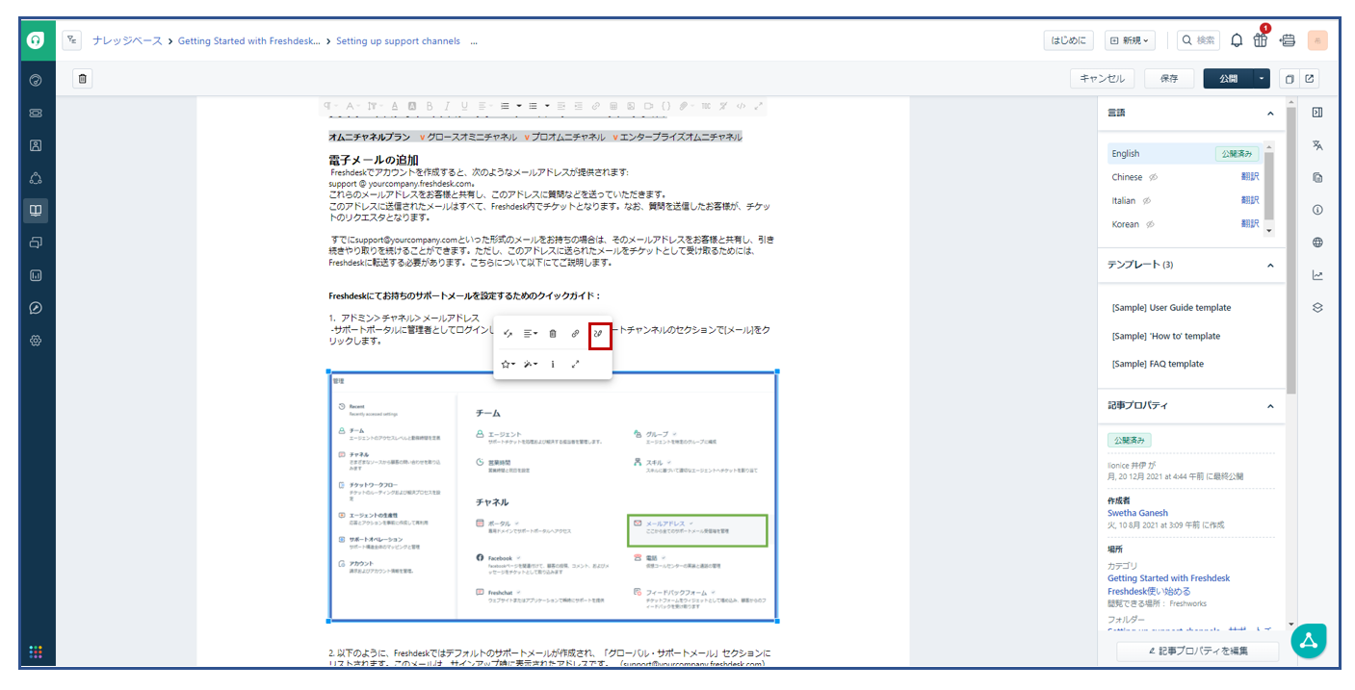Toggle visibility eye next to Korean
The height and width of the screenshot is (690, 1355).
coord(1150,224)
